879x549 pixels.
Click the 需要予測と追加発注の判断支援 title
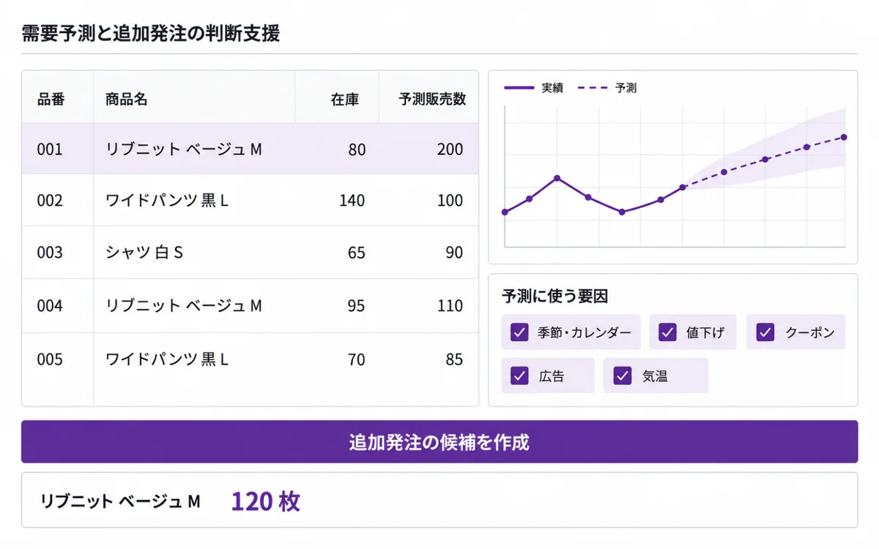[150, 33]
